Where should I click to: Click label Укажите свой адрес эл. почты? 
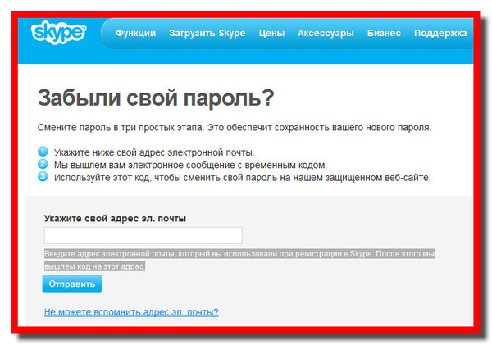coord(115,218)
